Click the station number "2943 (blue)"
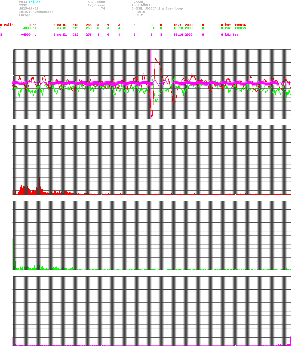This screenshot has width=298, height=352. [x=29, y=2]
